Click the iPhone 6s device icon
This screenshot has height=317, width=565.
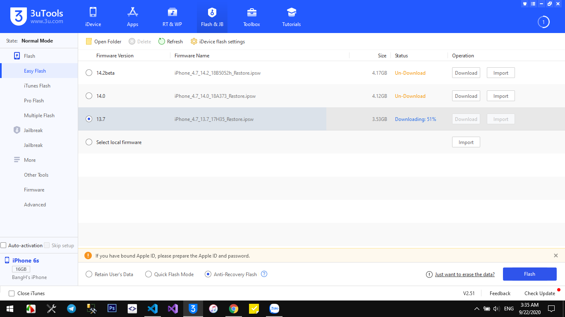click(x=7, y=260)
